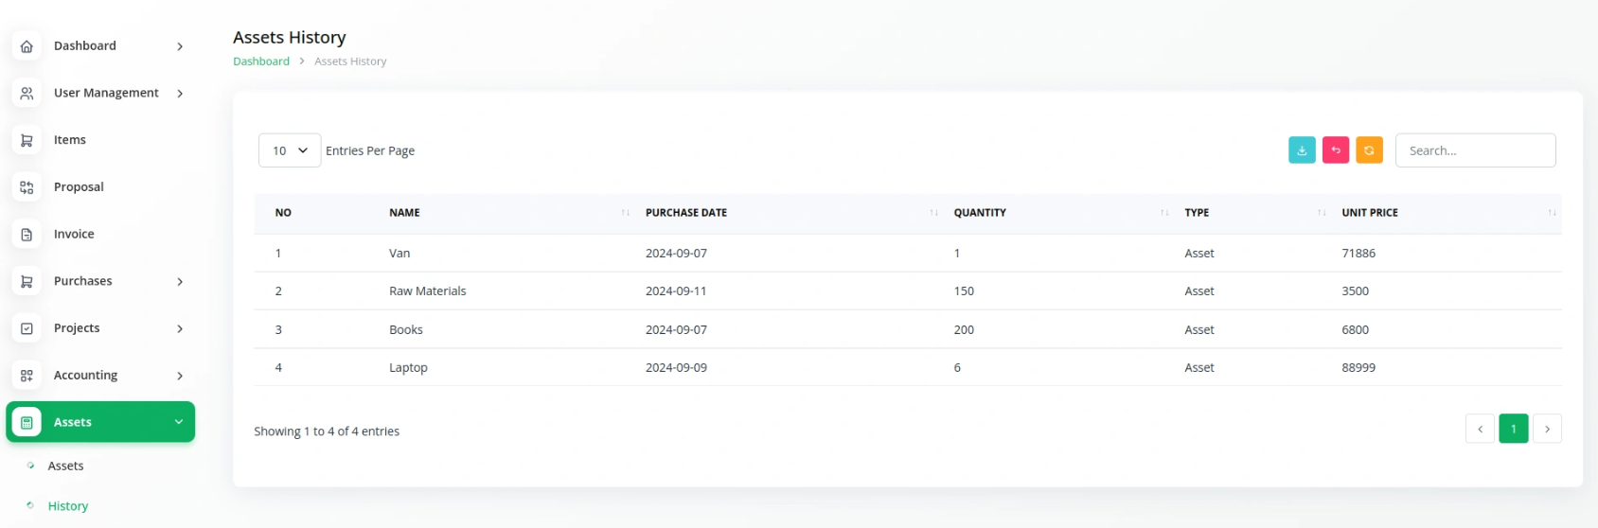Open the Assets submenu item
The image size is (1598, 528).
pyautogui.click(x=65, y=466)
